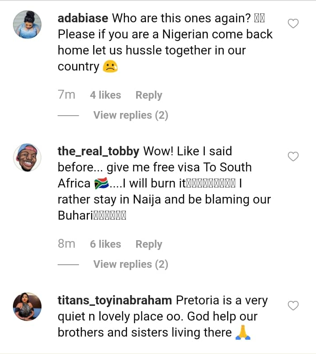Screen dimensions: 316x354
Task: Open adabiase's profile picture
Action: (27, 24)
